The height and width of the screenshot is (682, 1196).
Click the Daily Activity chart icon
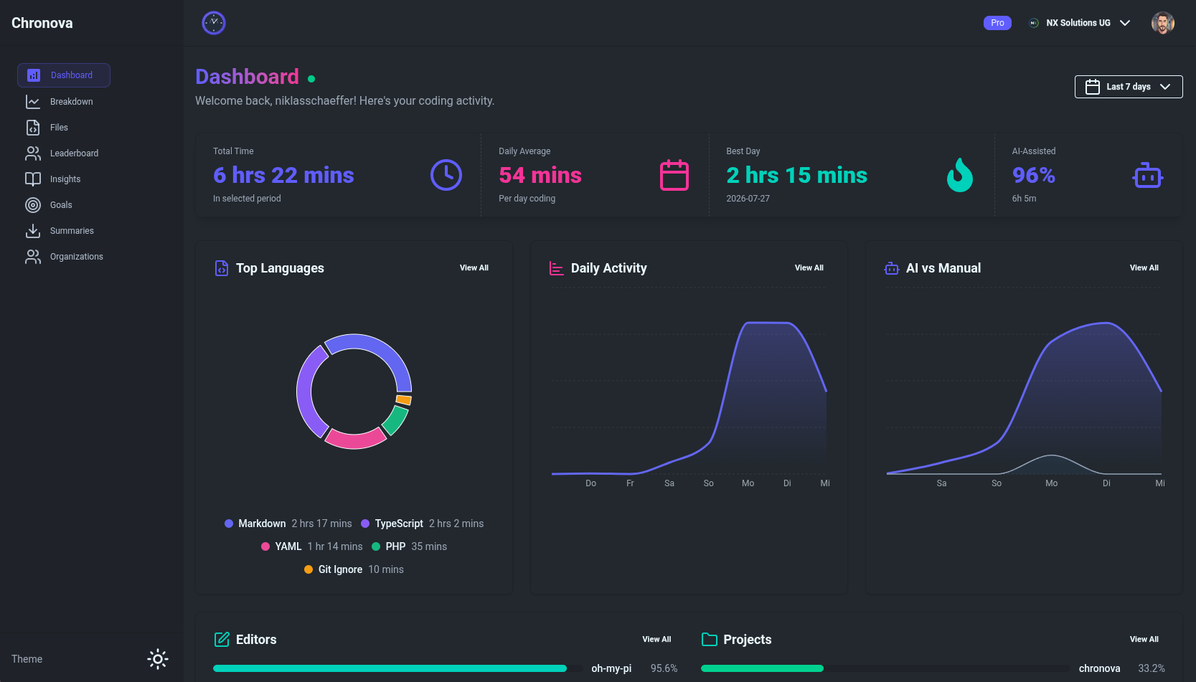coord(556,268)
